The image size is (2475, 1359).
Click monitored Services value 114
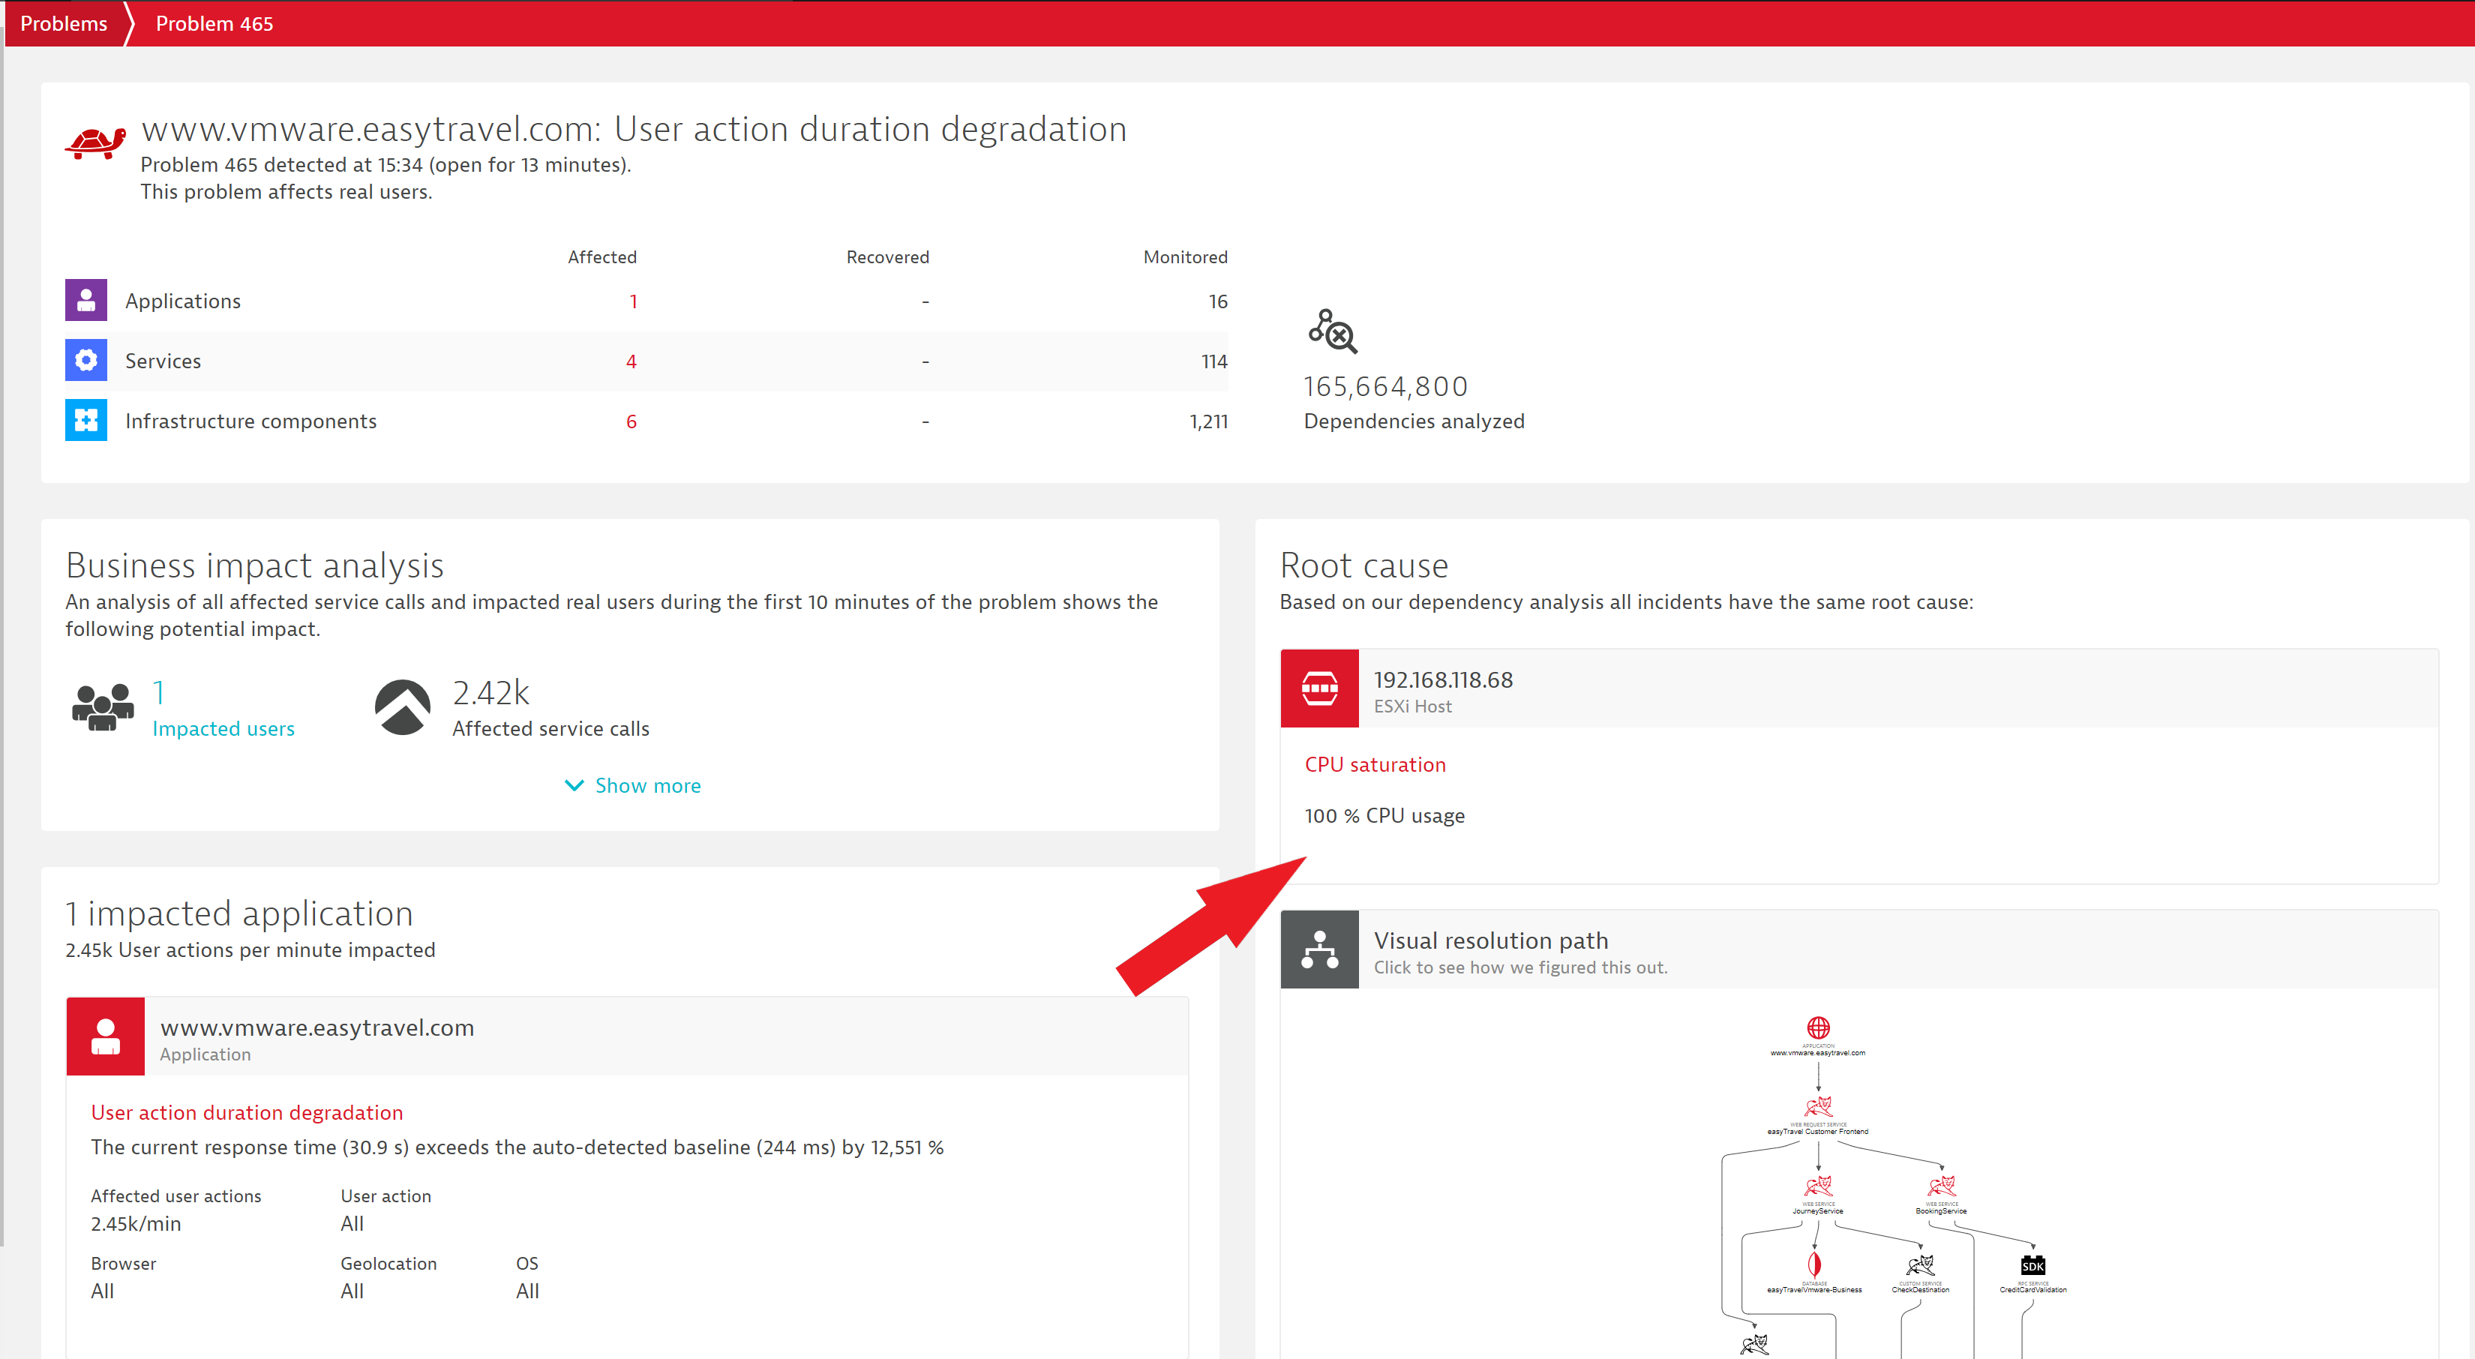click(x=1214, y=361)
